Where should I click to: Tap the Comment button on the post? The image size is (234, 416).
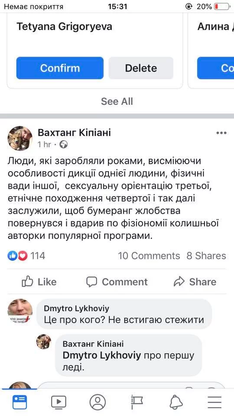(117, 282)
